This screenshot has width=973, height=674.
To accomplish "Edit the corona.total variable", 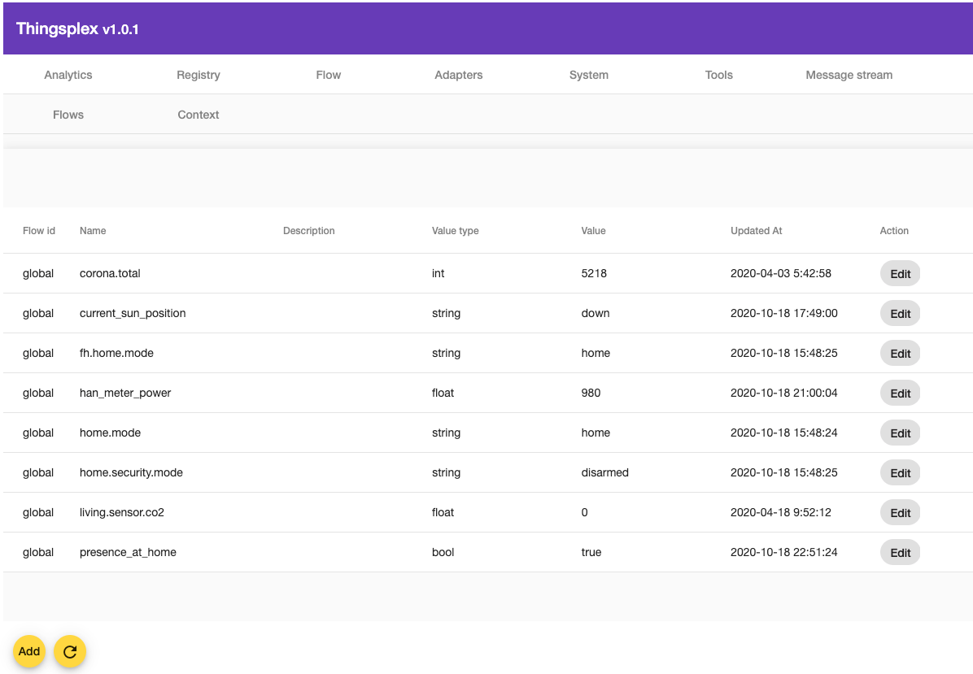I will tap(900, 273).
